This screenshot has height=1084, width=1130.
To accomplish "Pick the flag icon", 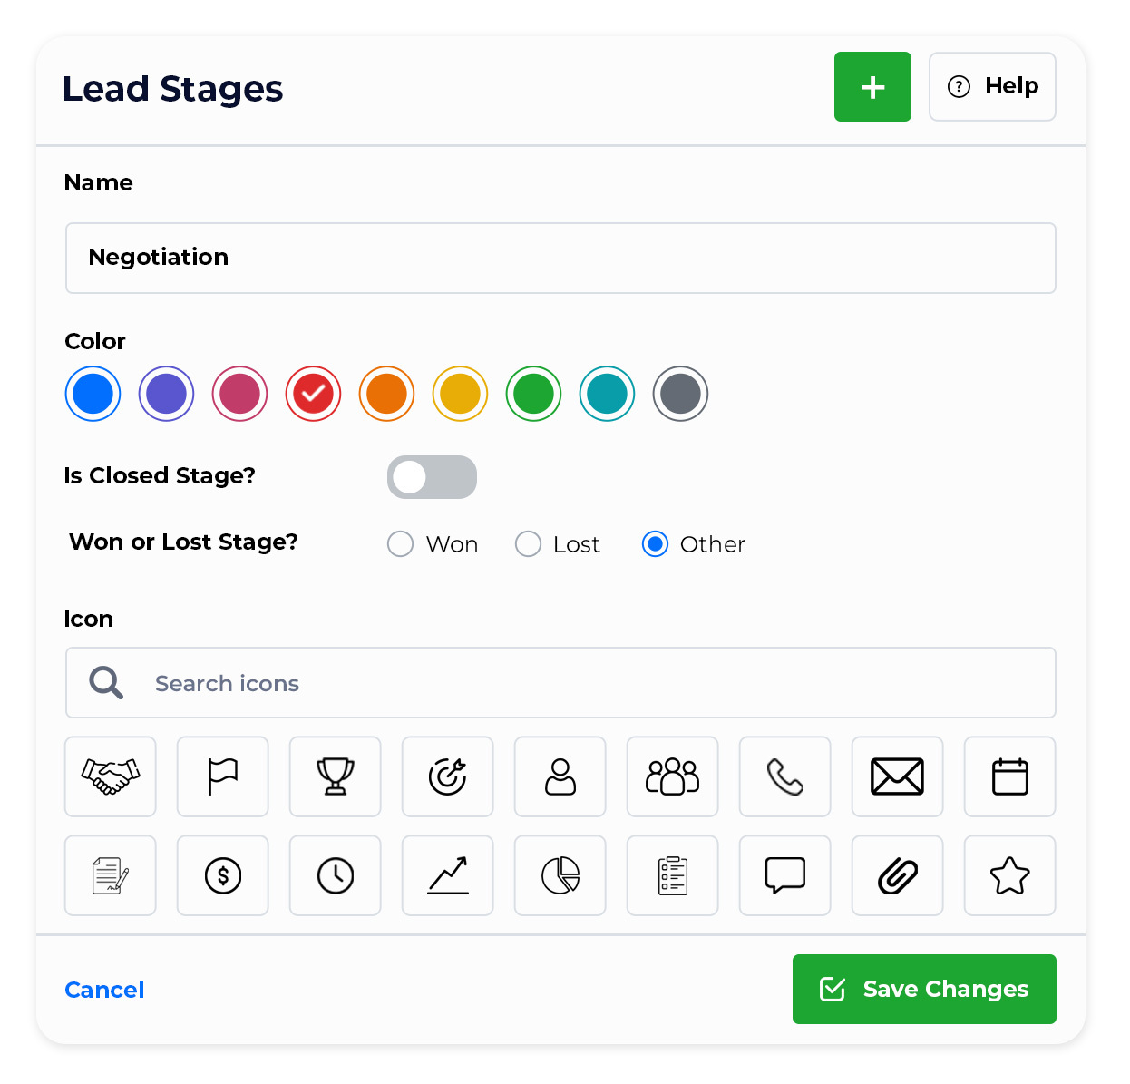I will tap(223, 776).
